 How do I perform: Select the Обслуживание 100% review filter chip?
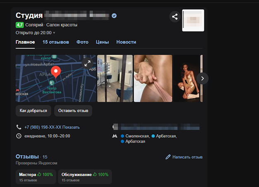pos(85,177)
